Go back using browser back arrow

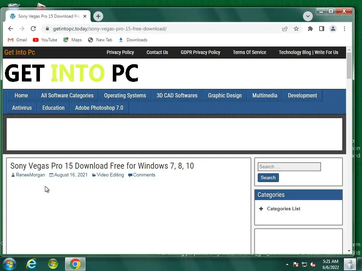[x=11, y=29]
